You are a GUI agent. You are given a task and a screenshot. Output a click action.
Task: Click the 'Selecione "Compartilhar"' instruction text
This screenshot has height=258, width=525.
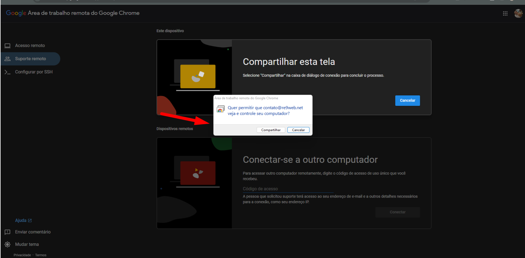(313, 75)
